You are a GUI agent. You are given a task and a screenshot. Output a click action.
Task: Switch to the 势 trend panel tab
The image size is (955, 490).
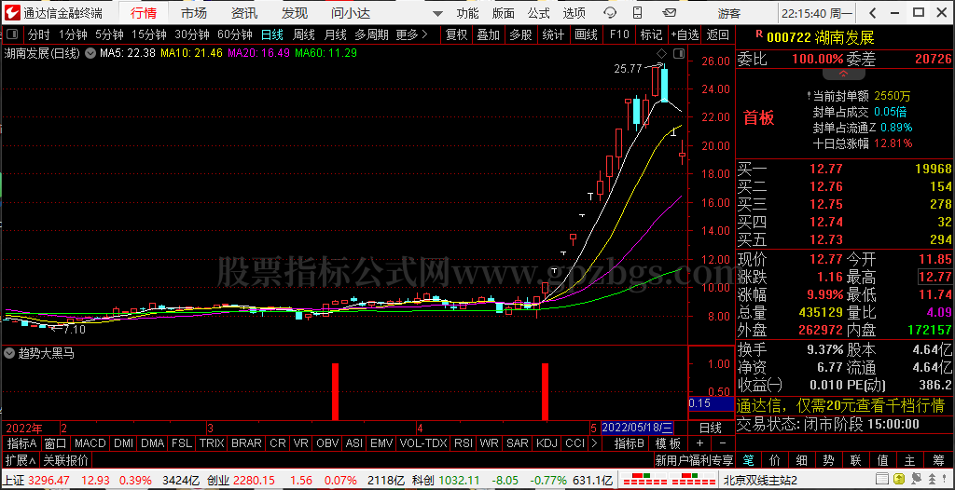click(x=828, y=459)
